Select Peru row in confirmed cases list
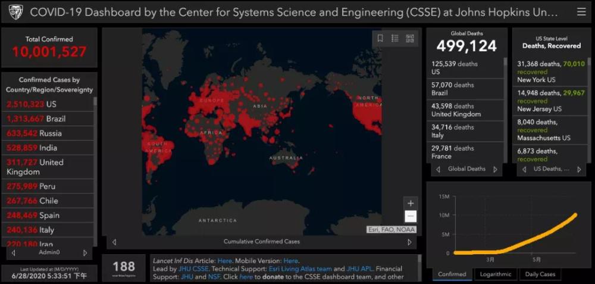595x284 pixels. (x=48, y=186)
